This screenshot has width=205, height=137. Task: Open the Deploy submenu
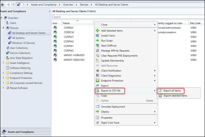click(x=126, y=112)
